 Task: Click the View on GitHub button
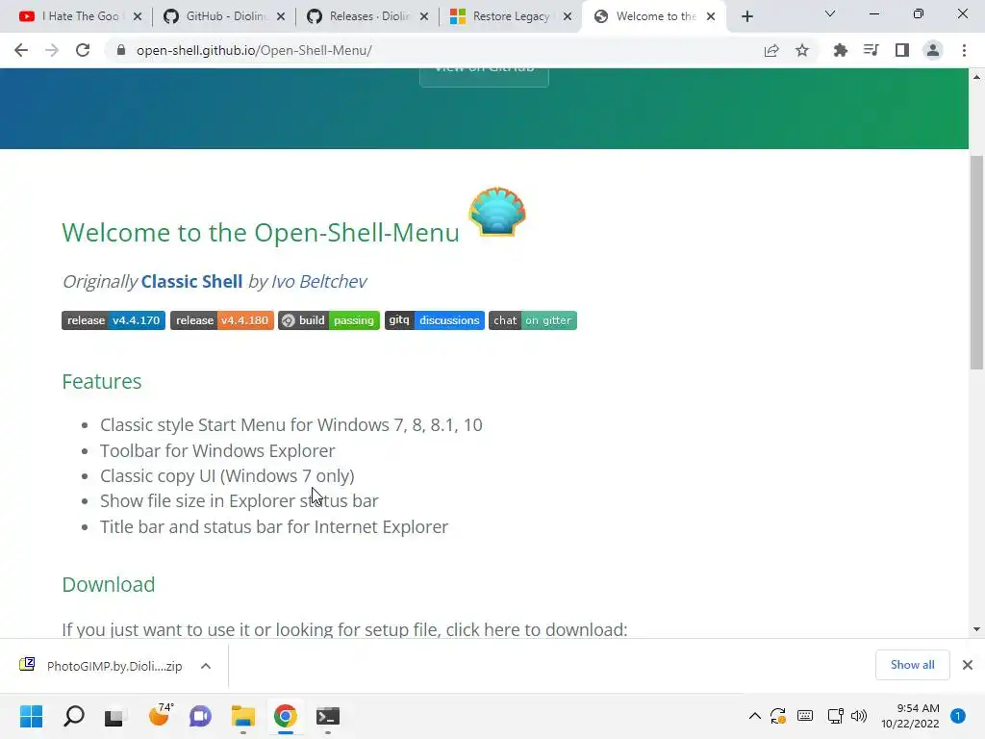point(484,77)
